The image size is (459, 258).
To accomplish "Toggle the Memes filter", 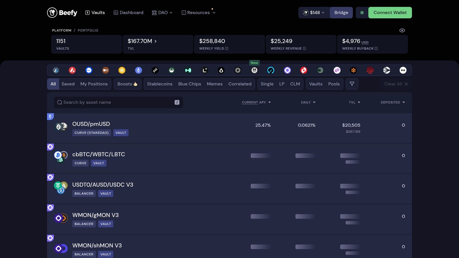I will click(215, 84).
